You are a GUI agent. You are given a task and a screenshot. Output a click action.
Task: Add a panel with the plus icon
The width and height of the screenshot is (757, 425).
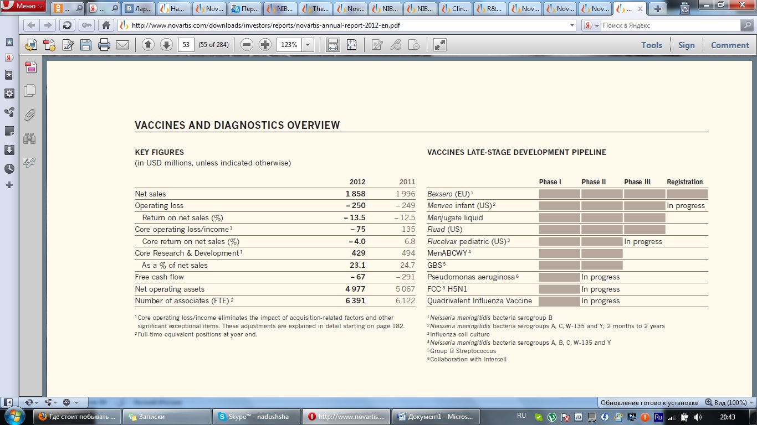point(9,185)
